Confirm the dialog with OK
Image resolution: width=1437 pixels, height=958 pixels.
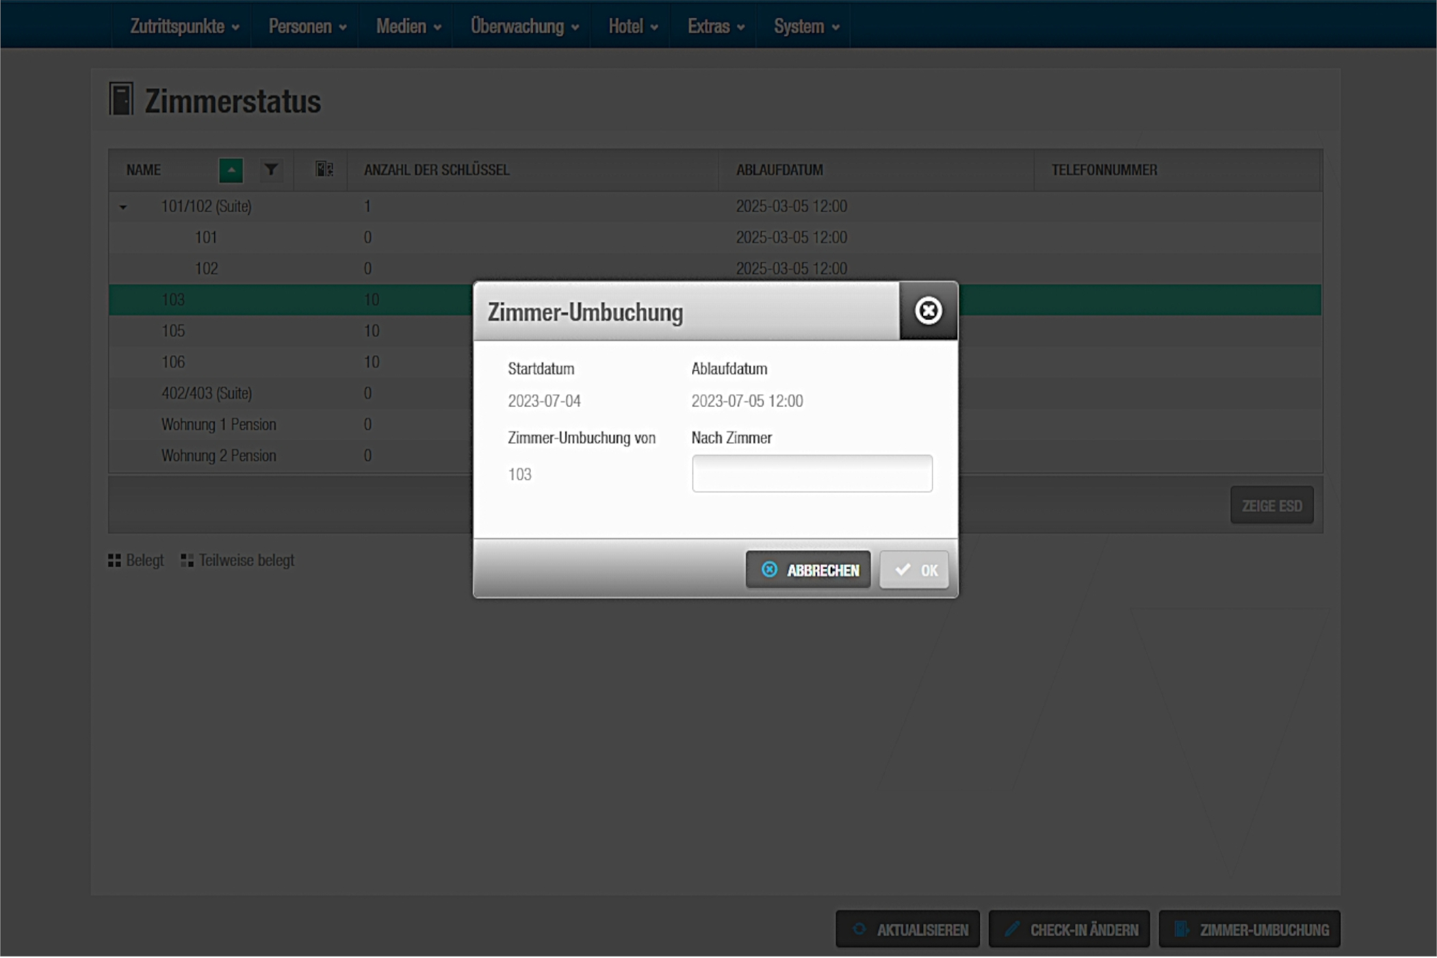click(914, 570)
